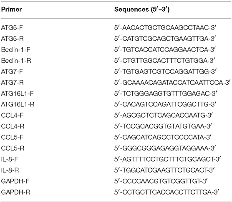This screenshot has width=232, height=202.
Task: Click the IL-8-R sequence text
Action: 164,170
